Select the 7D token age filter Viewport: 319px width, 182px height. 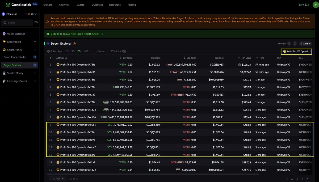click(x=79, y=51)
